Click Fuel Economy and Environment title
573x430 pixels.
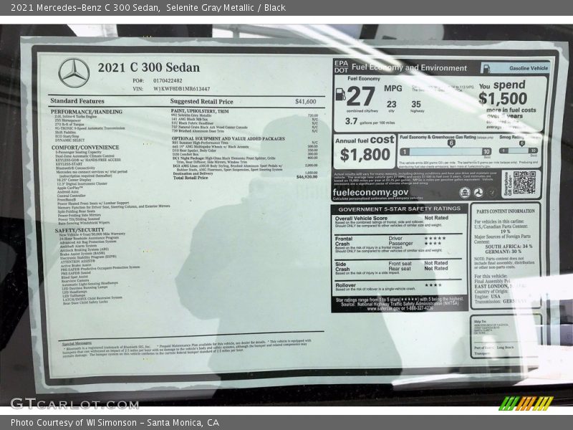(409, 67)
